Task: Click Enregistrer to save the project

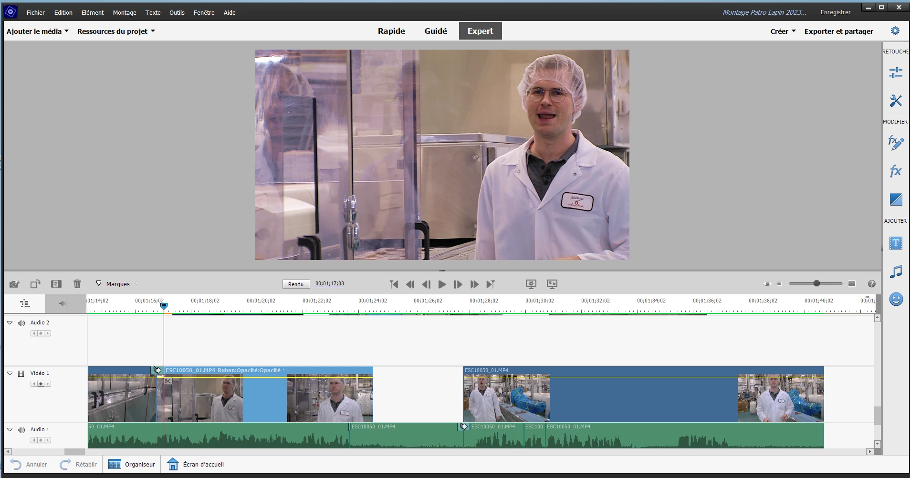Action: point(836,12)
